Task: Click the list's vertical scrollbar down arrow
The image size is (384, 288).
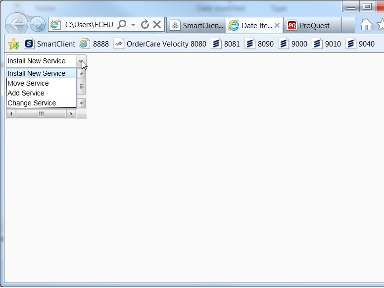Action: coord(82,103)
